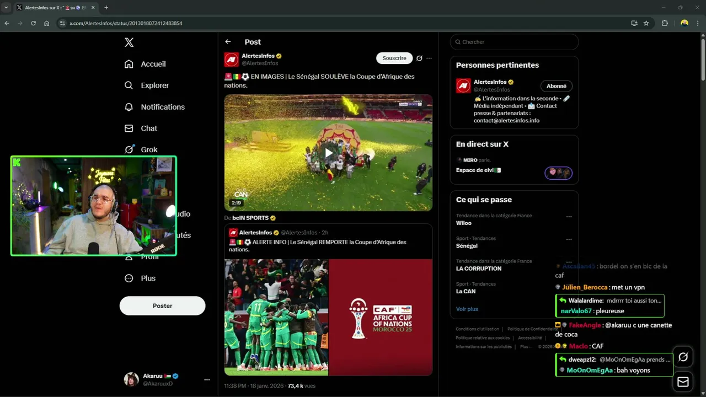Image resolution: width=706 pixels, height=397 pixels.
Task: Open the Akaruu account options ellipsis
Action: click(x=207, y=379)
